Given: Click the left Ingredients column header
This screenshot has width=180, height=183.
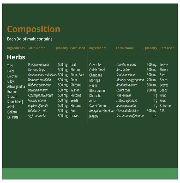Looking at the screenshot, I should (x=16, y=48).
